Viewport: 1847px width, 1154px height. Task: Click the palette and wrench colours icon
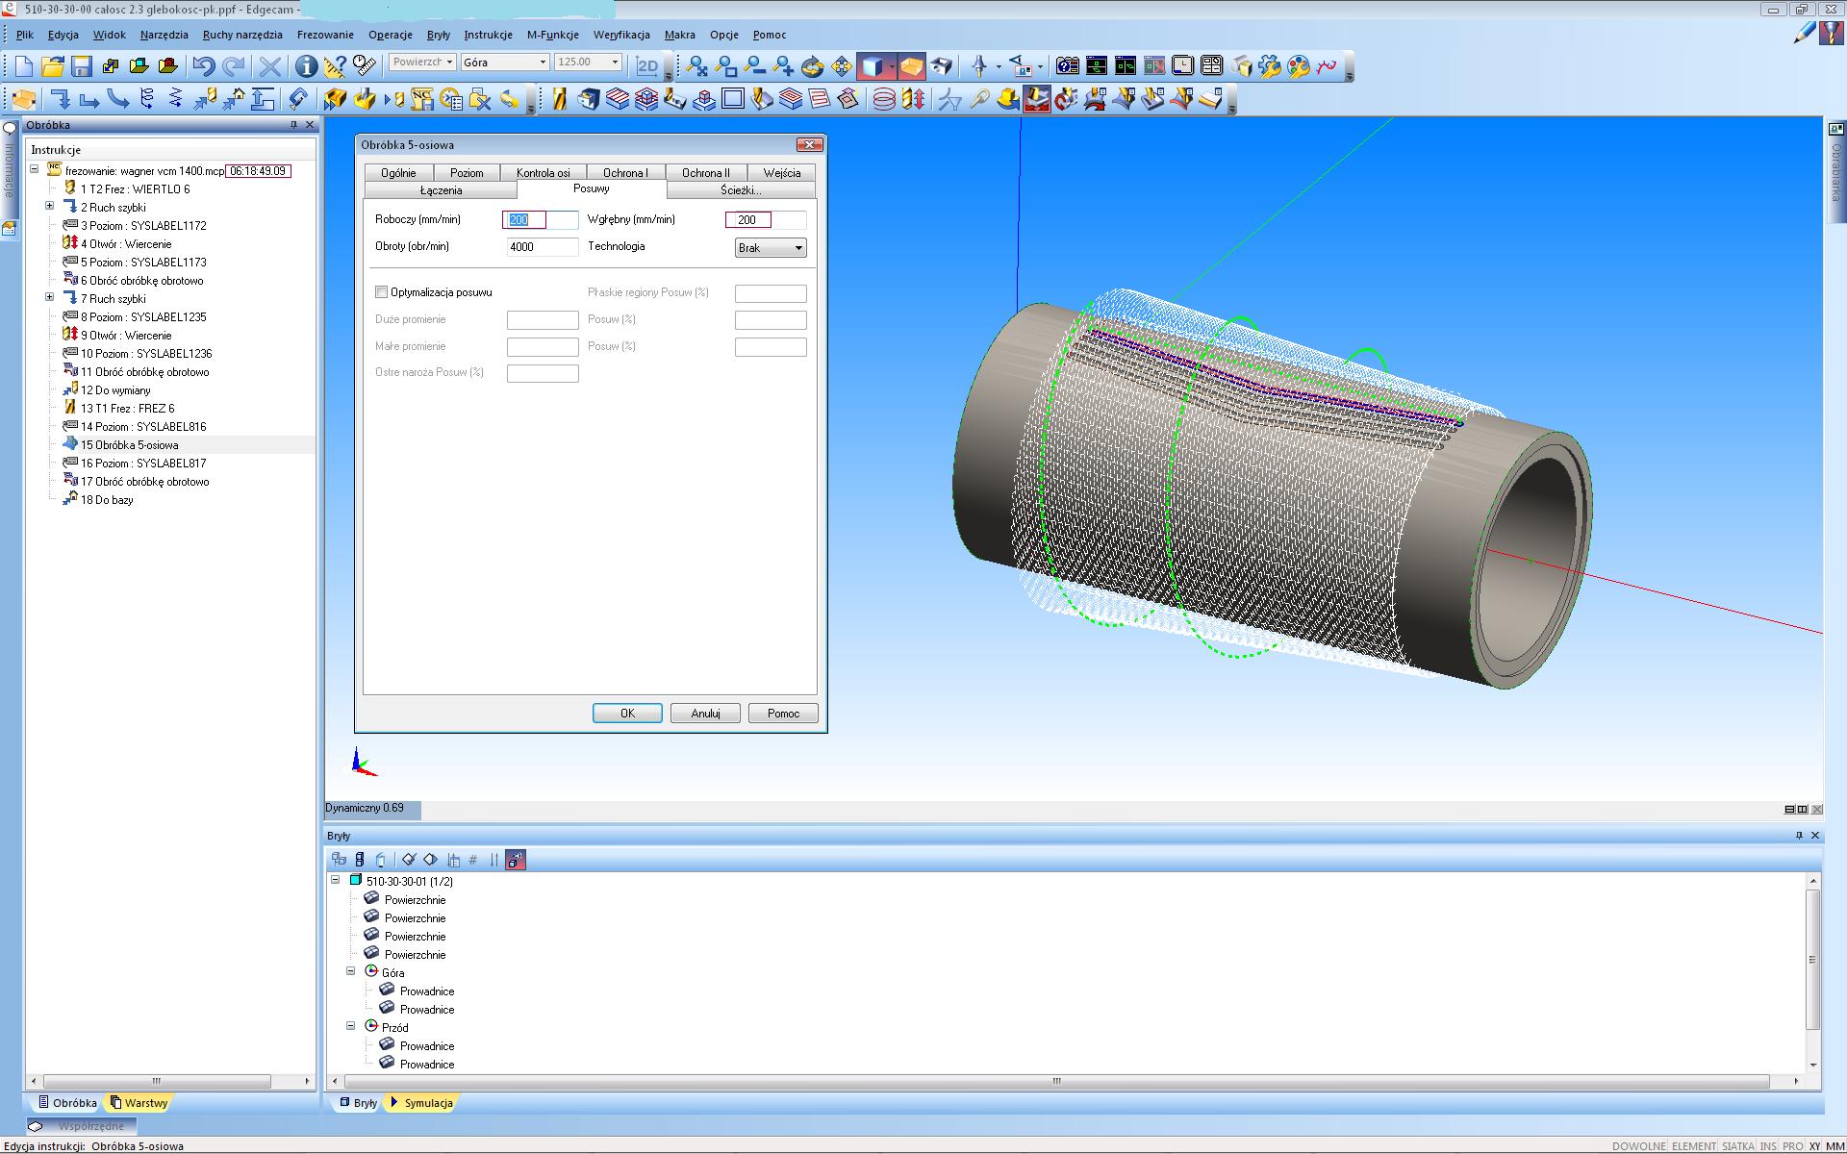click(x=1299, y=65)
